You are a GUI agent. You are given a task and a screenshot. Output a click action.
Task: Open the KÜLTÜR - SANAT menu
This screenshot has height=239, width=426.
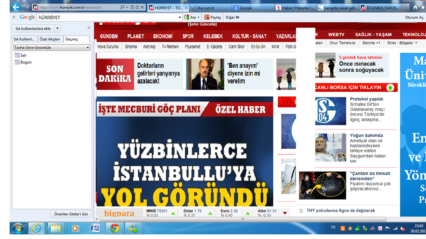(249, 37)
